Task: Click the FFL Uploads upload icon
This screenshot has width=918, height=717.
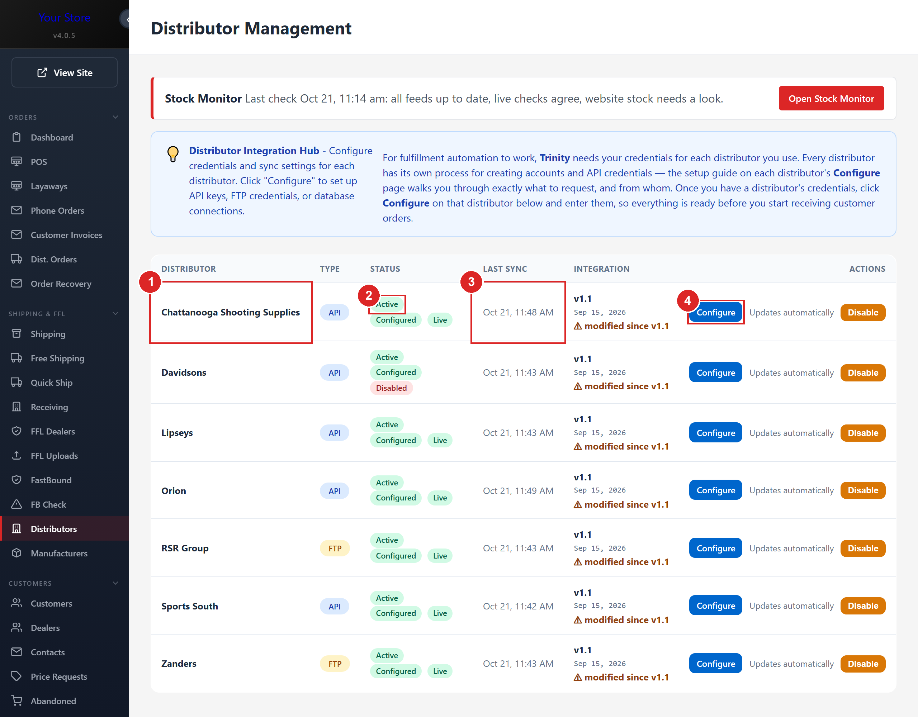Action: tap(16, 456)
